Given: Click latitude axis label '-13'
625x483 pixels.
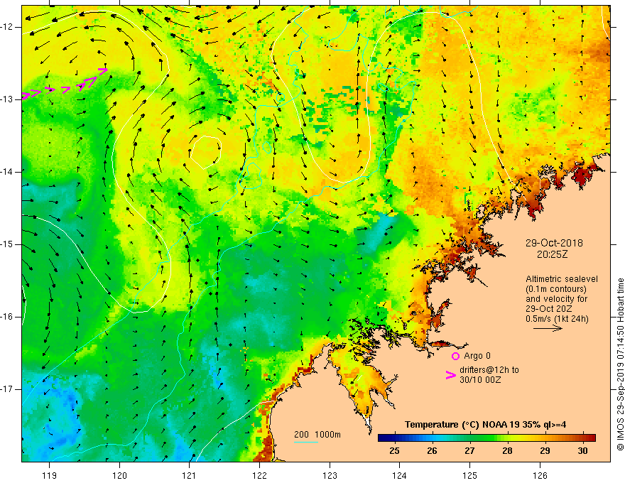Looking at the screenshot, I should [7, 99].
